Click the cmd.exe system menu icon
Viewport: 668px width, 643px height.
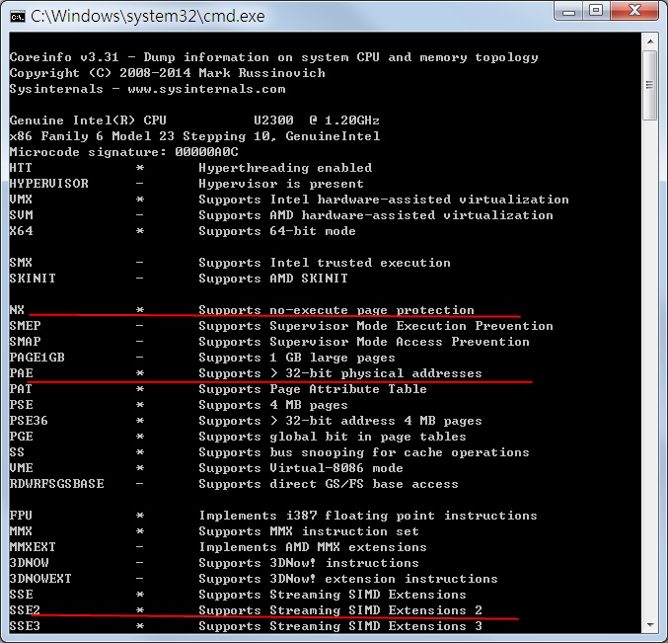(18, 17)
